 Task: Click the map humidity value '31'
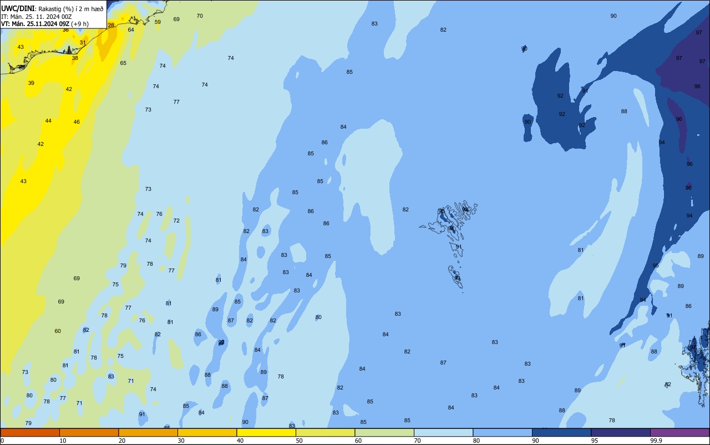tap(83, 42)
